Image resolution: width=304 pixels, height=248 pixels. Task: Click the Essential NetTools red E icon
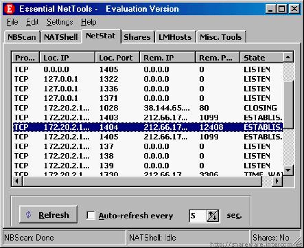[x=10, y=9]
